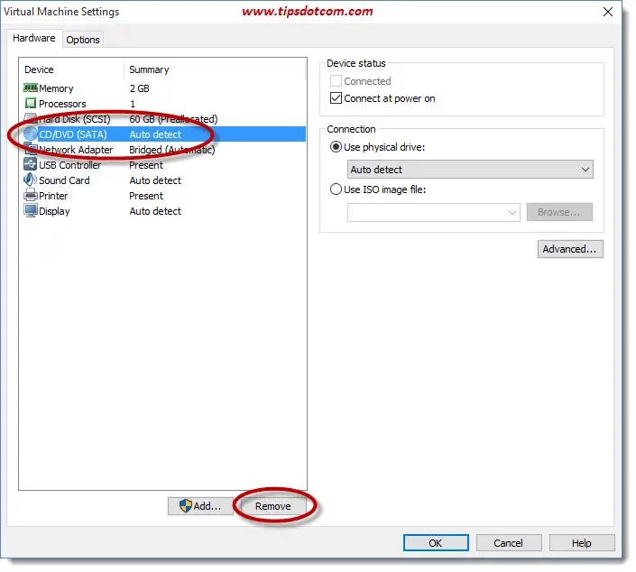Click the Sound Card speaker icon

tap(31, 180)
